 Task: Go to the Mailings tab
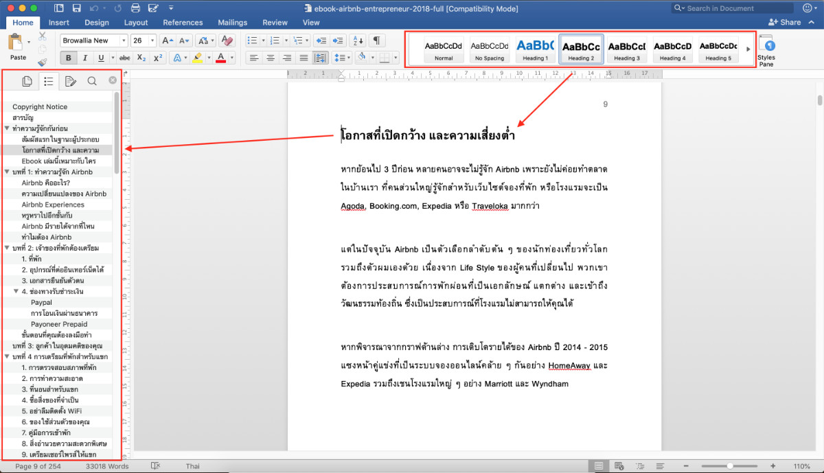[233, 23]
